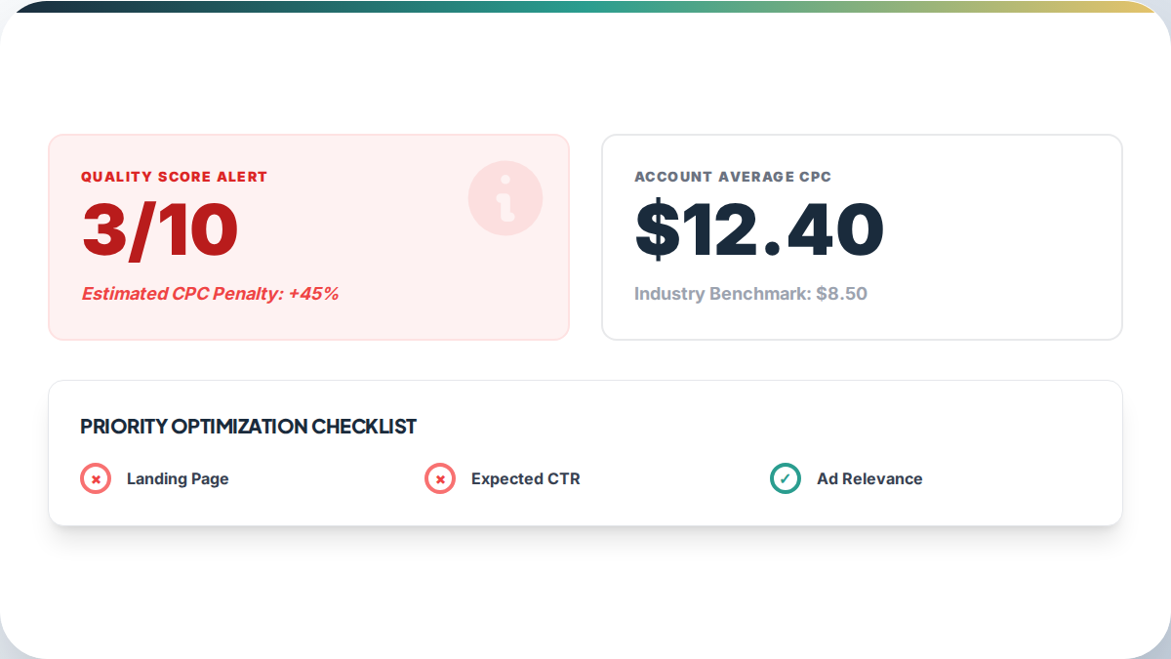Click the info icon in Quality Score Alert
Screen dimensions: 1171x659
pos(505,198)
